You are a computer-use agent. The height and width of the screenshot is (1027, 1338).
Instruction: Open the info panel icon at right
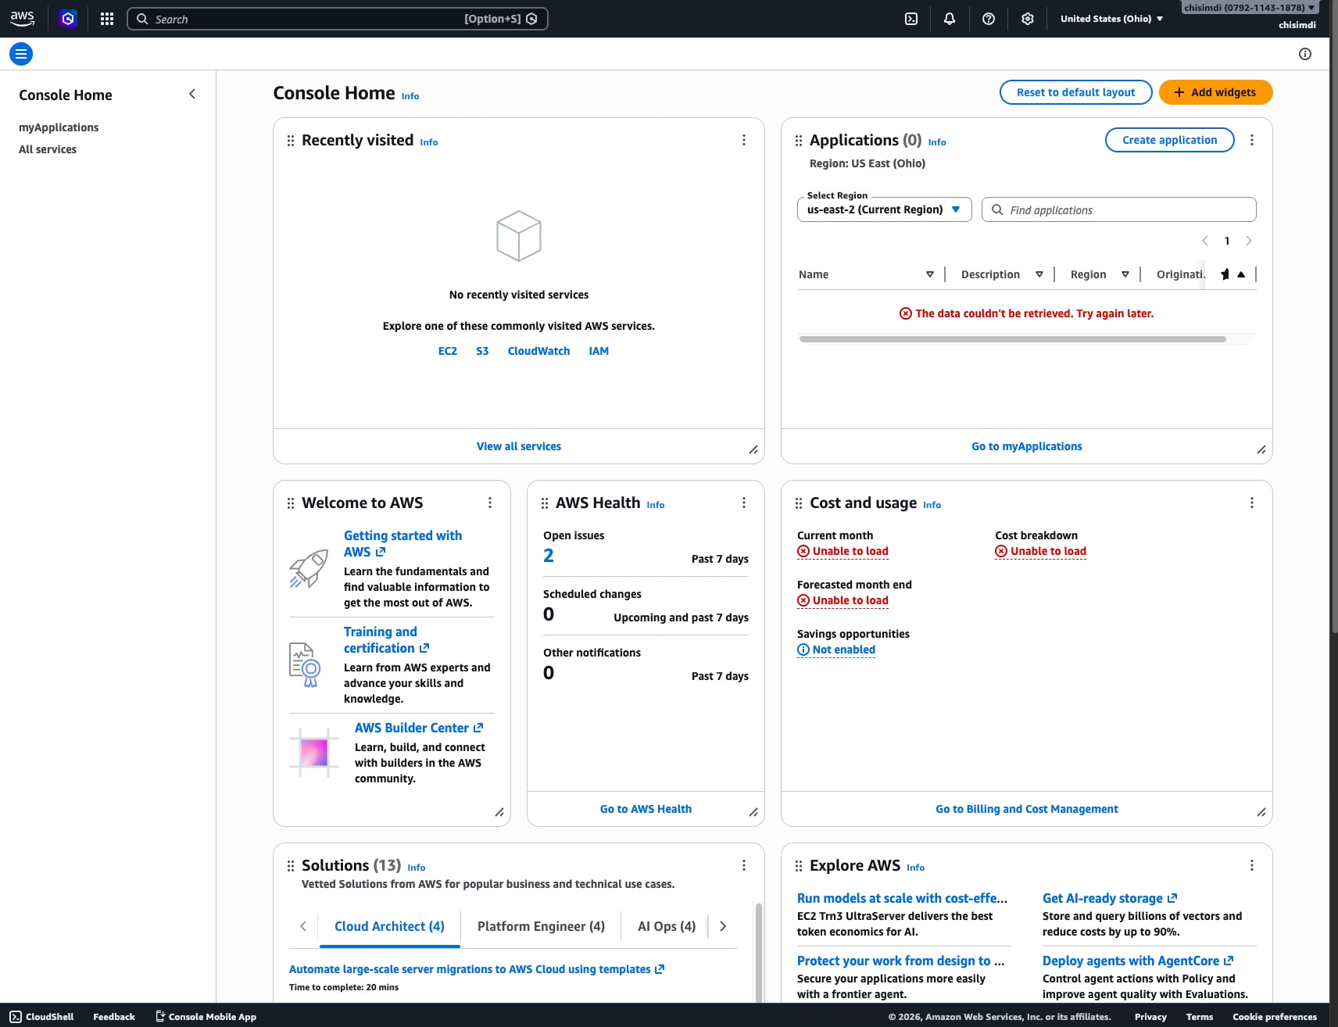[x=1305, y=54]
